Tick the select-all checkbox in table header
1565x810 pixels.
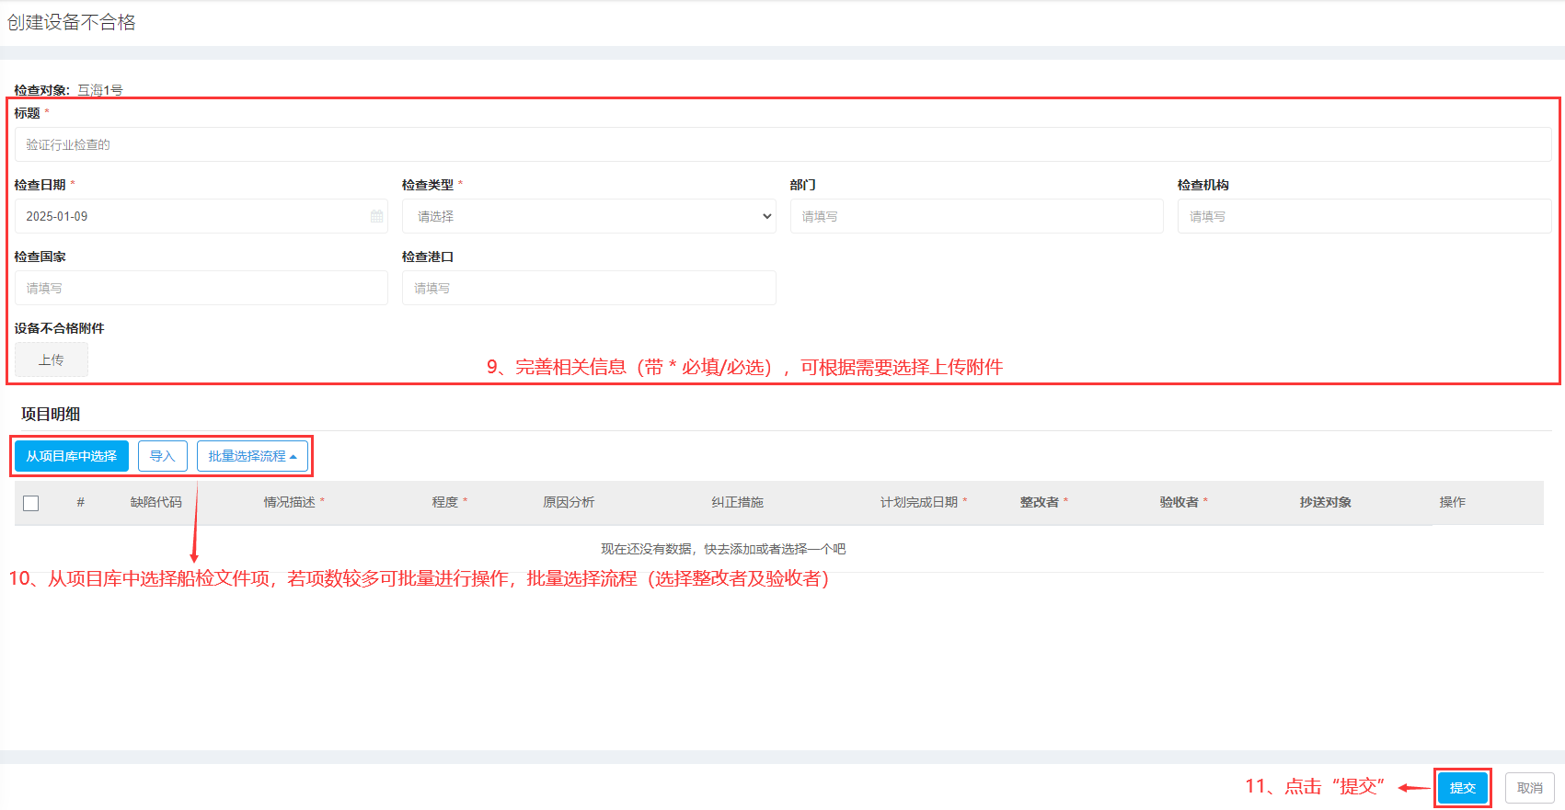(x=31, y=503)
